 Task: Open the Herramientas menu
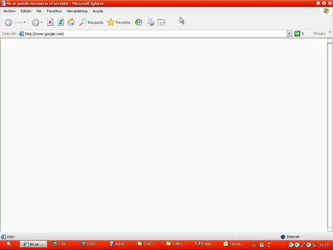pyautogui.click(x=77, y=11)
